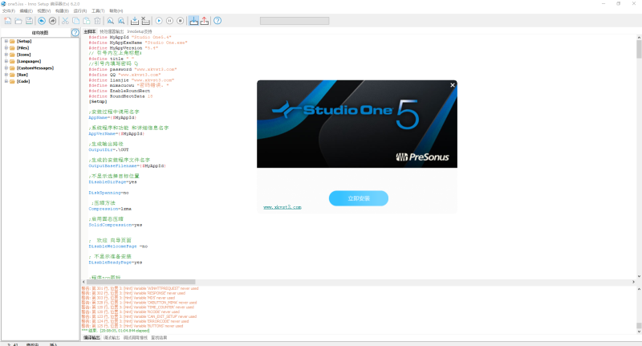Click the 立即安装 install button

click(x=359, y=198)
